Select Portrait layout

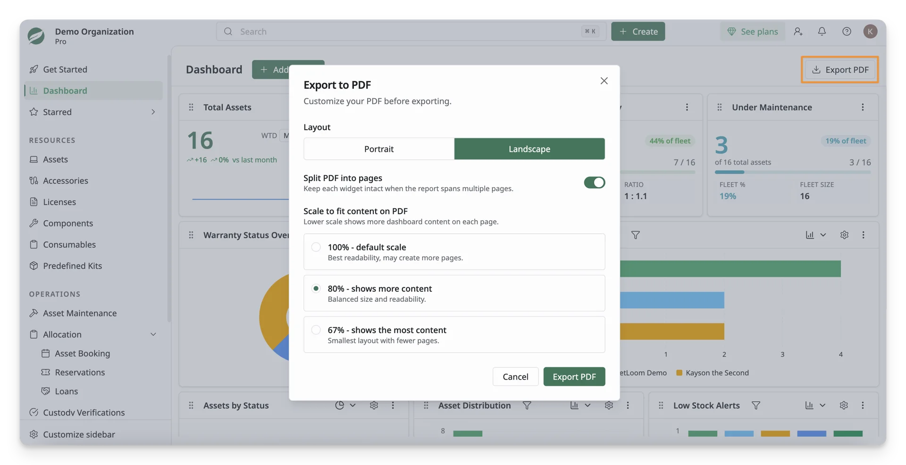(378, 149)
